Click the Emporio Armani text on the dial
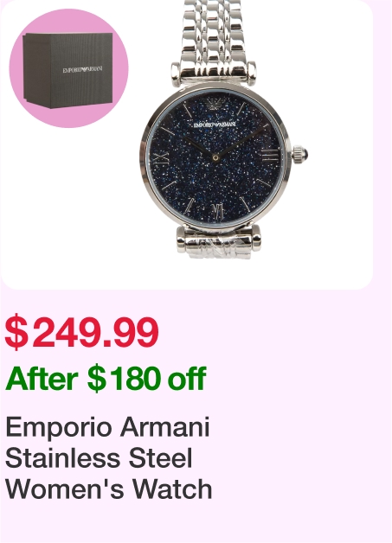 point(215,124)
